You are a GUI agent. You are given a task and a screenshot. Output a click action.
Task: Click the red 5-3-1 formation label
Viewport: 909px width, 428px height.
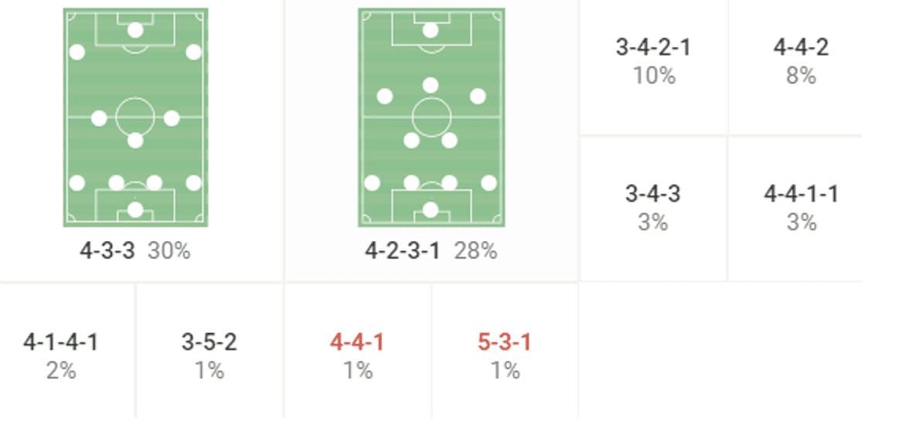point(505,341)
